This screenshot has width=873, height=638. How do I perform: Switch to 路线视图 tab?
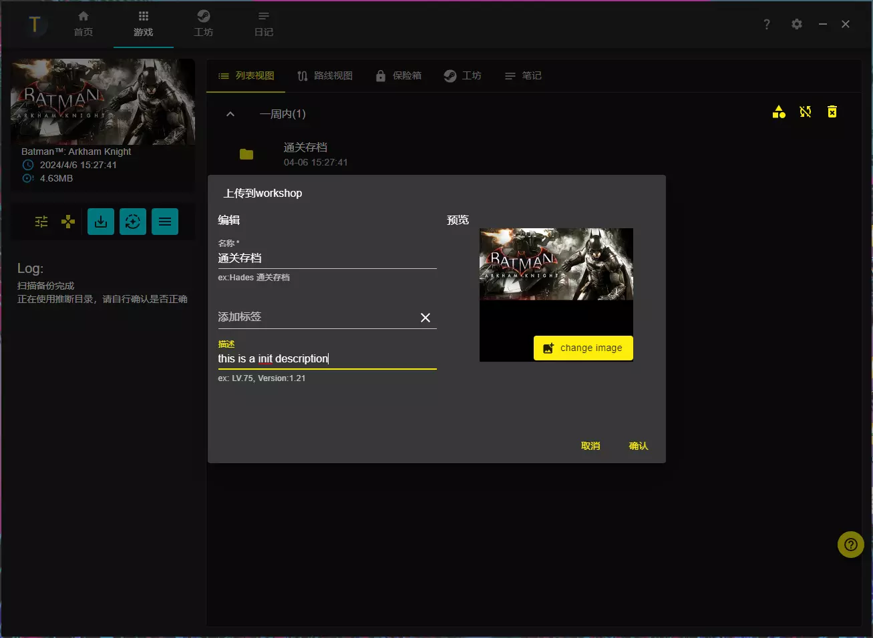tap(325, 76)
